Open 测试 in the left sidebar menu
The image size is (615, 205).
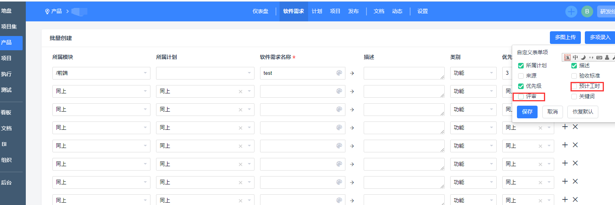6,90
